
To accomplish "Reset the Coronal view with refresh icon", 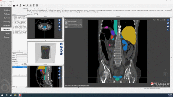I will coord(168,23).
